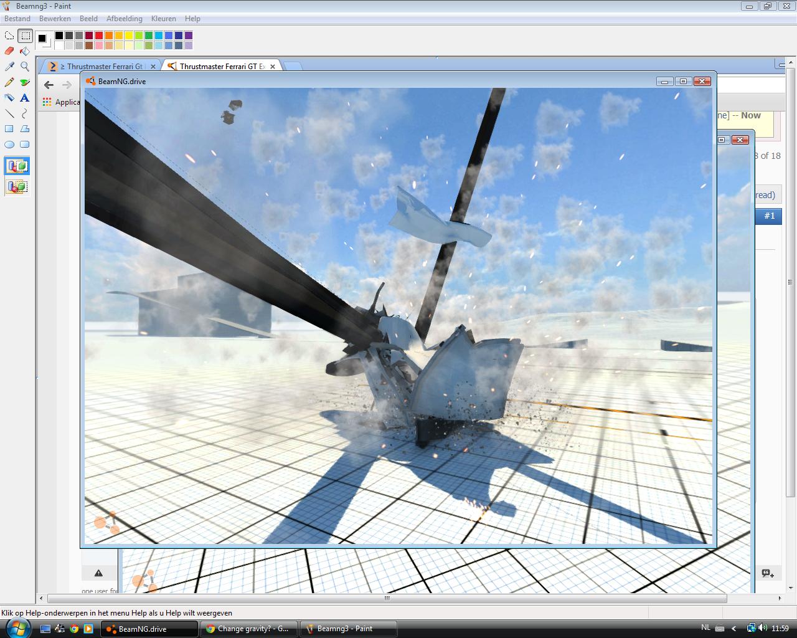797x638 pixels.
Task: Click the vertical scrollbar up arrow
Action: 791,62
